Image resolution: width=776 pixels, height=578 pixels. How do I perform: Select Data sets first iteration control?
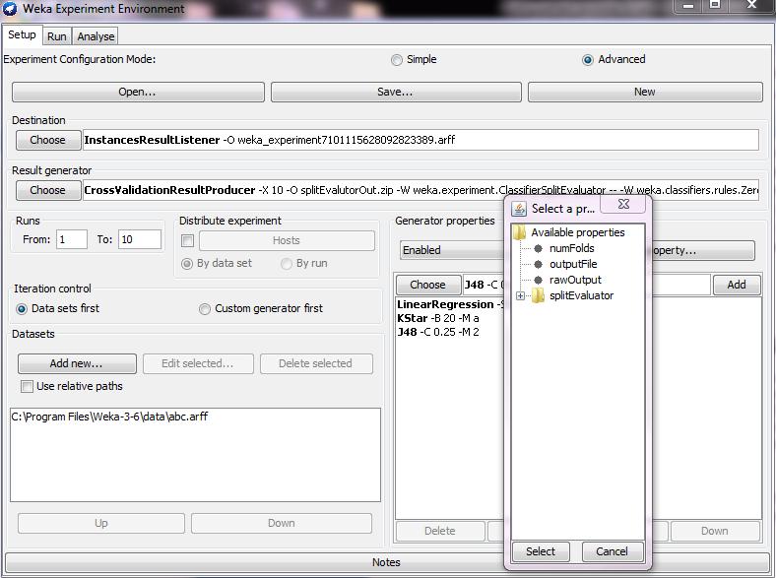[22, 309]
